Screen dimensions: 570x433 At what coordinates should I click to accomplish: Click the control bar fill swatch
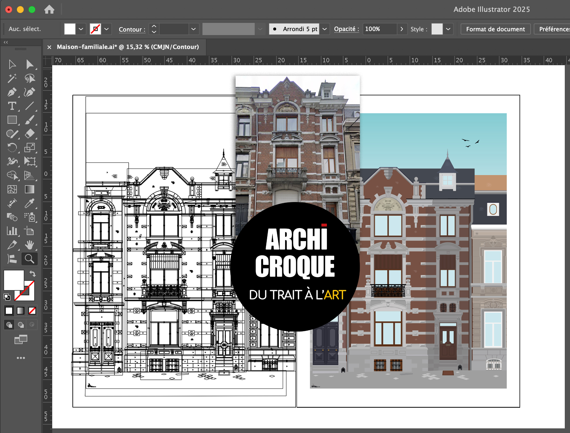[x=70, y=29]
